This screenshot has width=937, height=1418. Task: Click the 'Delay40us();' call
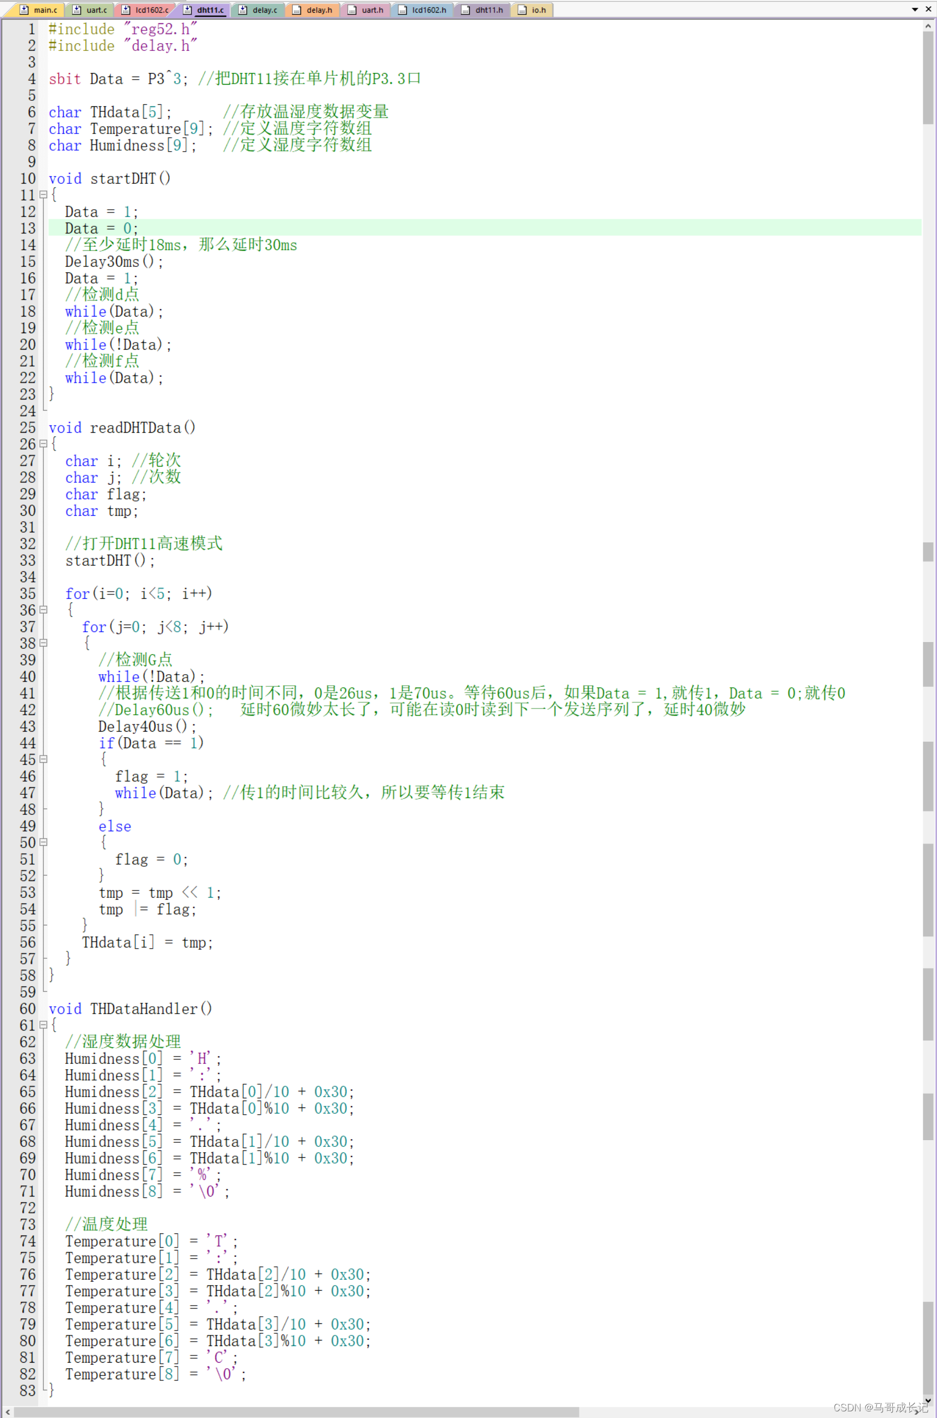click(147, 727)
